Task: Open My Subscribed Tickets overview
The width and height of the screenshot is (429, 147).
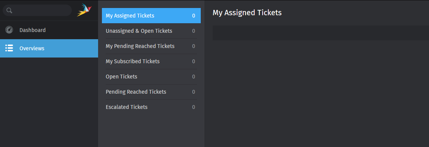Action: tap(151, 61)
